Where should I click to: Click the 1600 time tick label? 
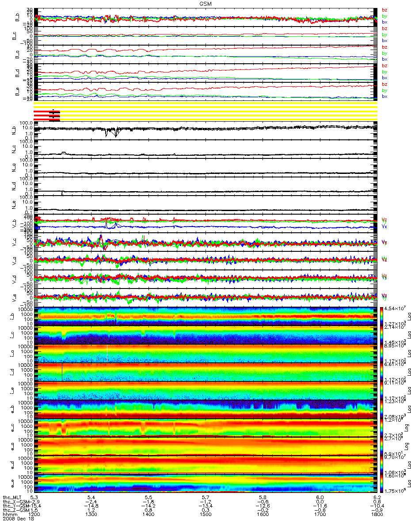pyautogui.click(x=263, y=515)
